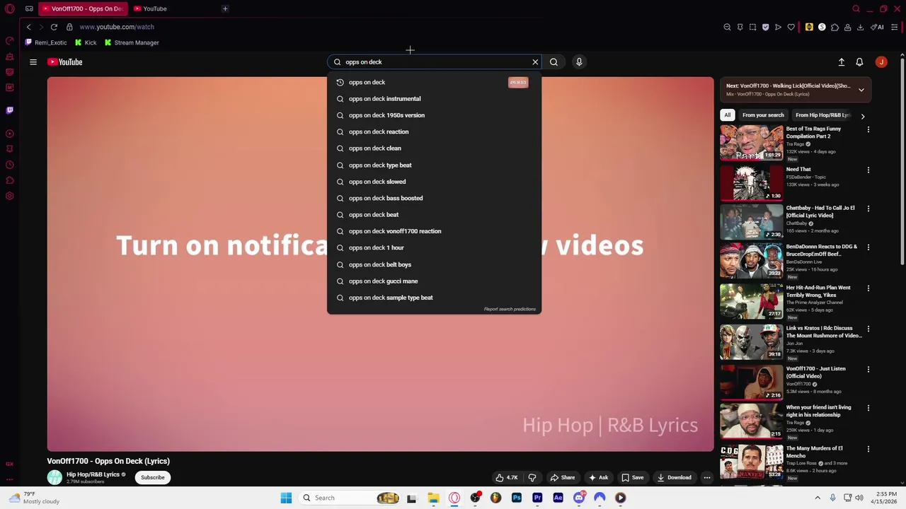
Task: Open the extensions puzzle icon in toolbar
Action: pos(835,27)
